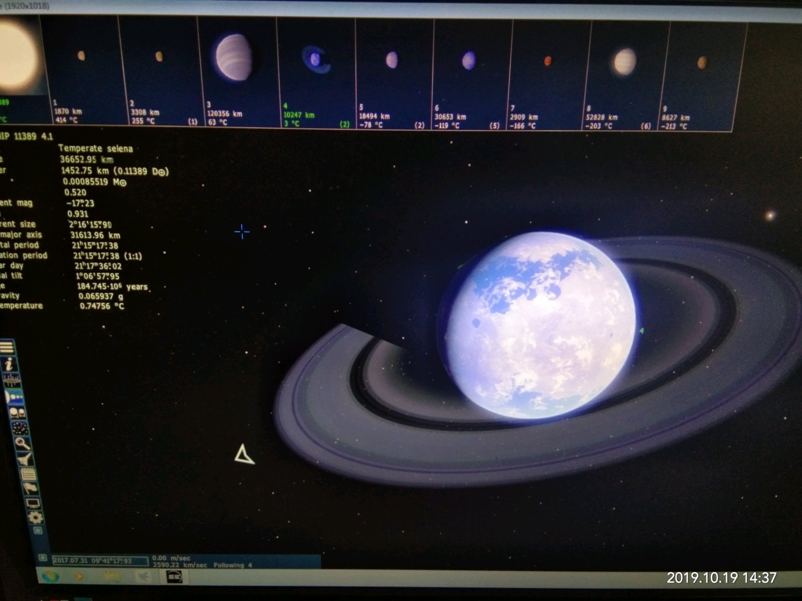Open the main menu hamburger icon
The image size is (802, 601).
(x=7, y=347)
